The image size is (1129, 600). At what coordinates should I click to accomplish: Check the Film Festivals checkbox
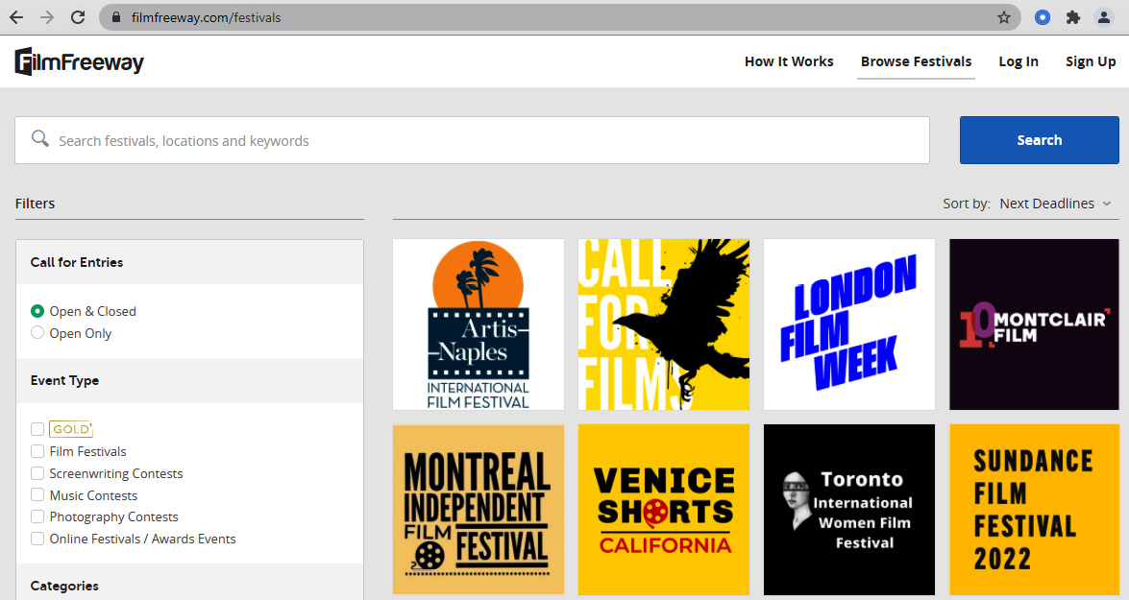(37, 451)
